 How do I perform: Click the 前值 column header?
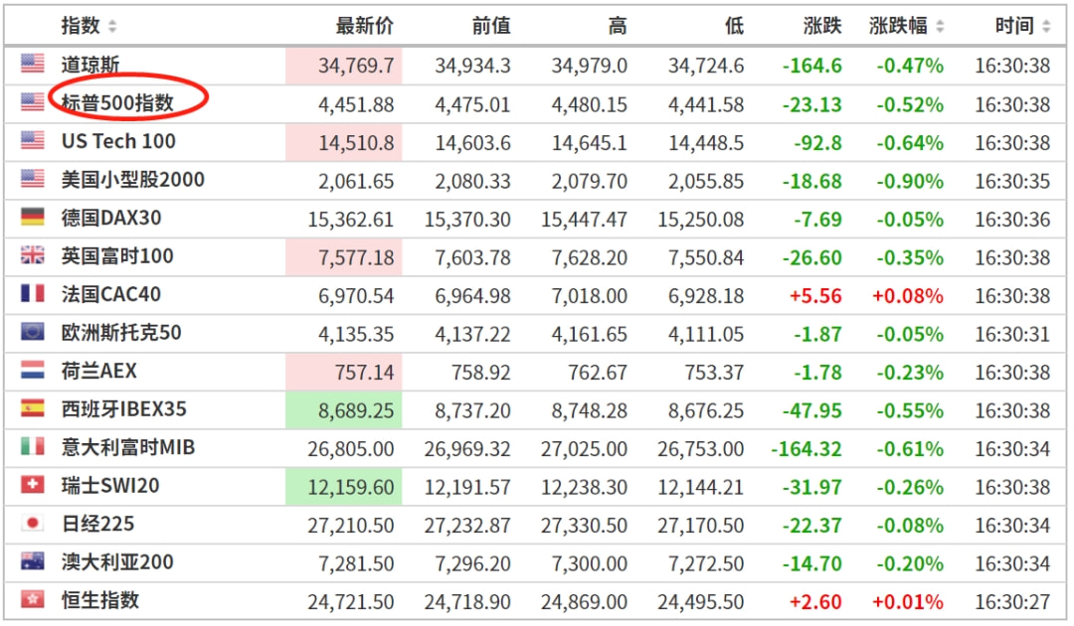point(491,26)
